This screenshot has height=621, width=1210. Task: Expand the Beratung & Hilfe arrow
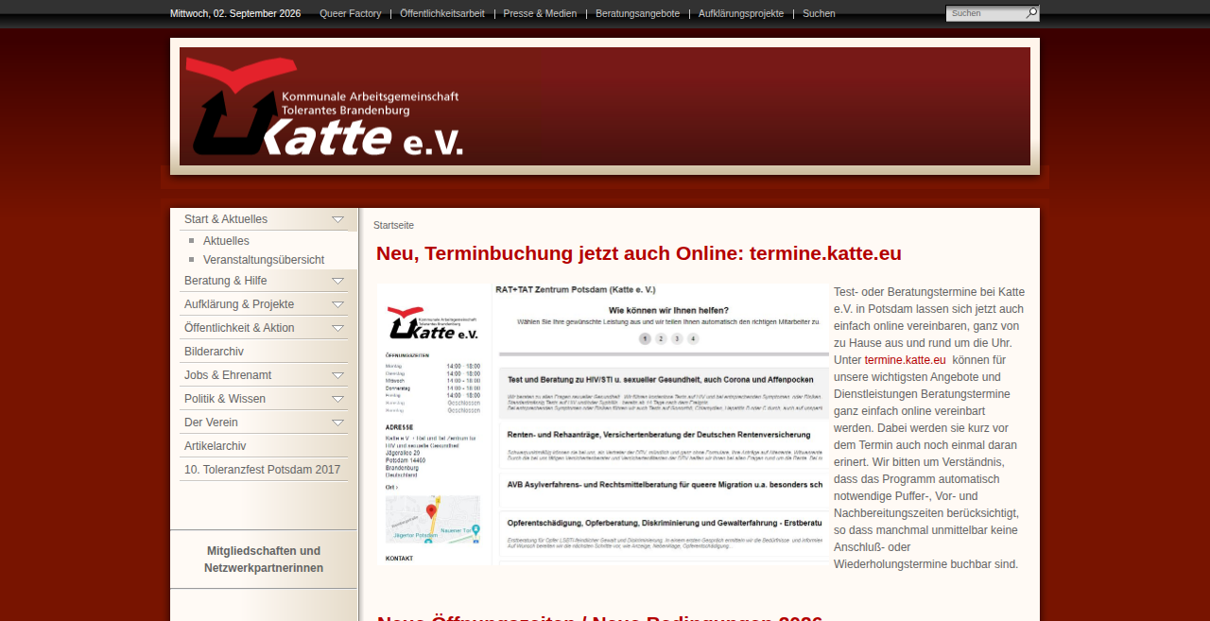[338, 281]
